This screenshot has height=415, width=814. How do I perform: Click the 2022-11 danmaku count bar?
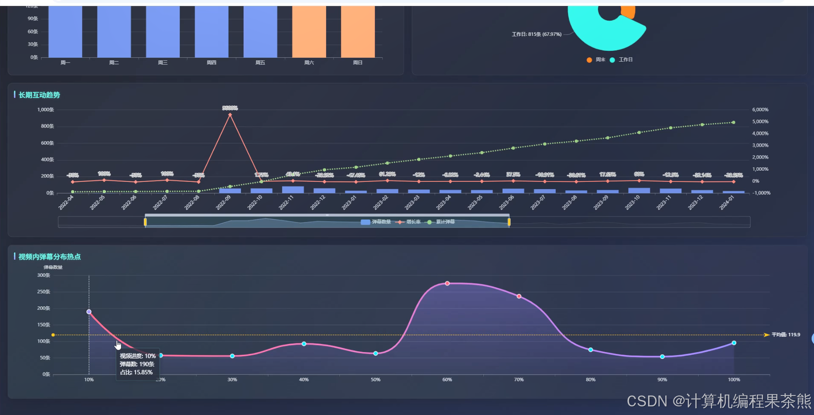293,190
